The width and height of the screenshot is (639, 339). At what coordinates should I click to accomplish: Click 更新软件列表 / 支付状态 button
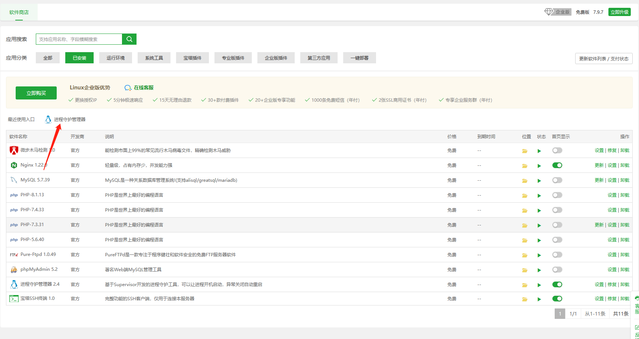pos(604,58)
